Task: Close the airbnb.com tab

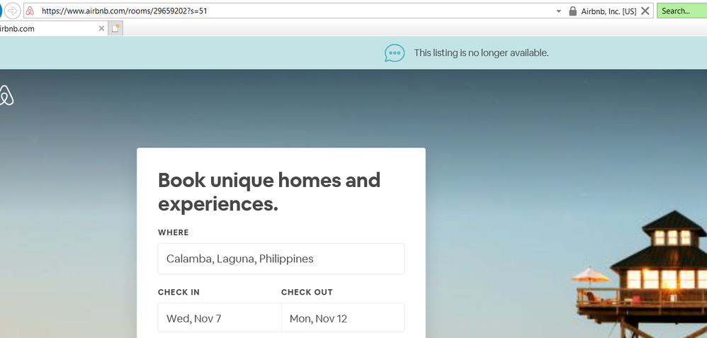Action: (x=101, y=29)
